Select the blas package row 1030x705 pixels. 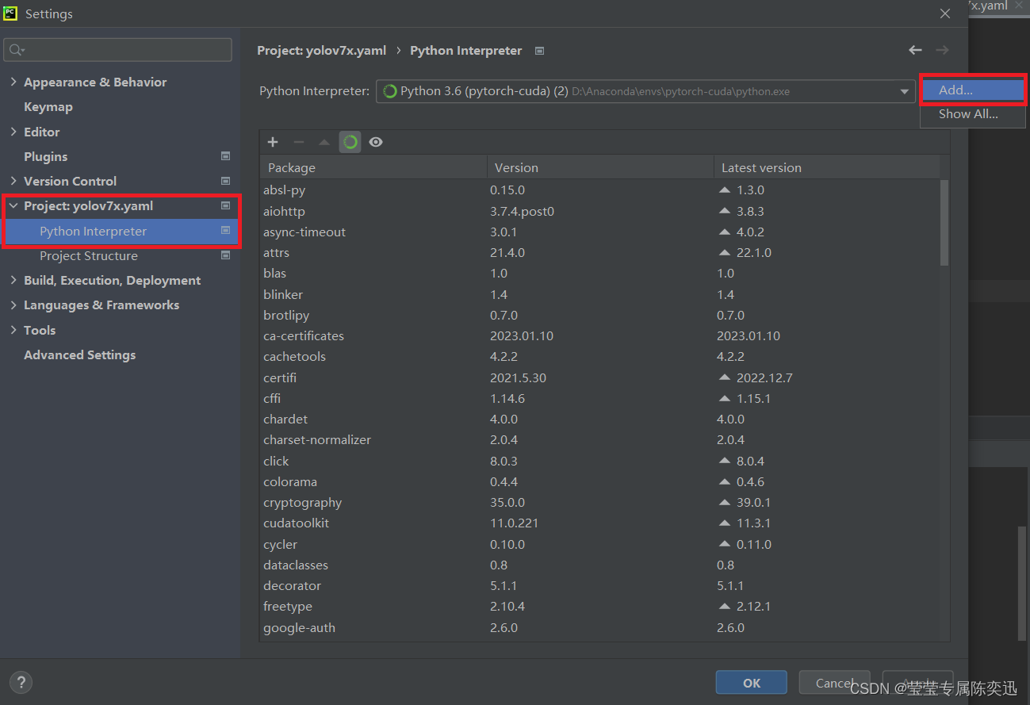(x=600, y=273)
